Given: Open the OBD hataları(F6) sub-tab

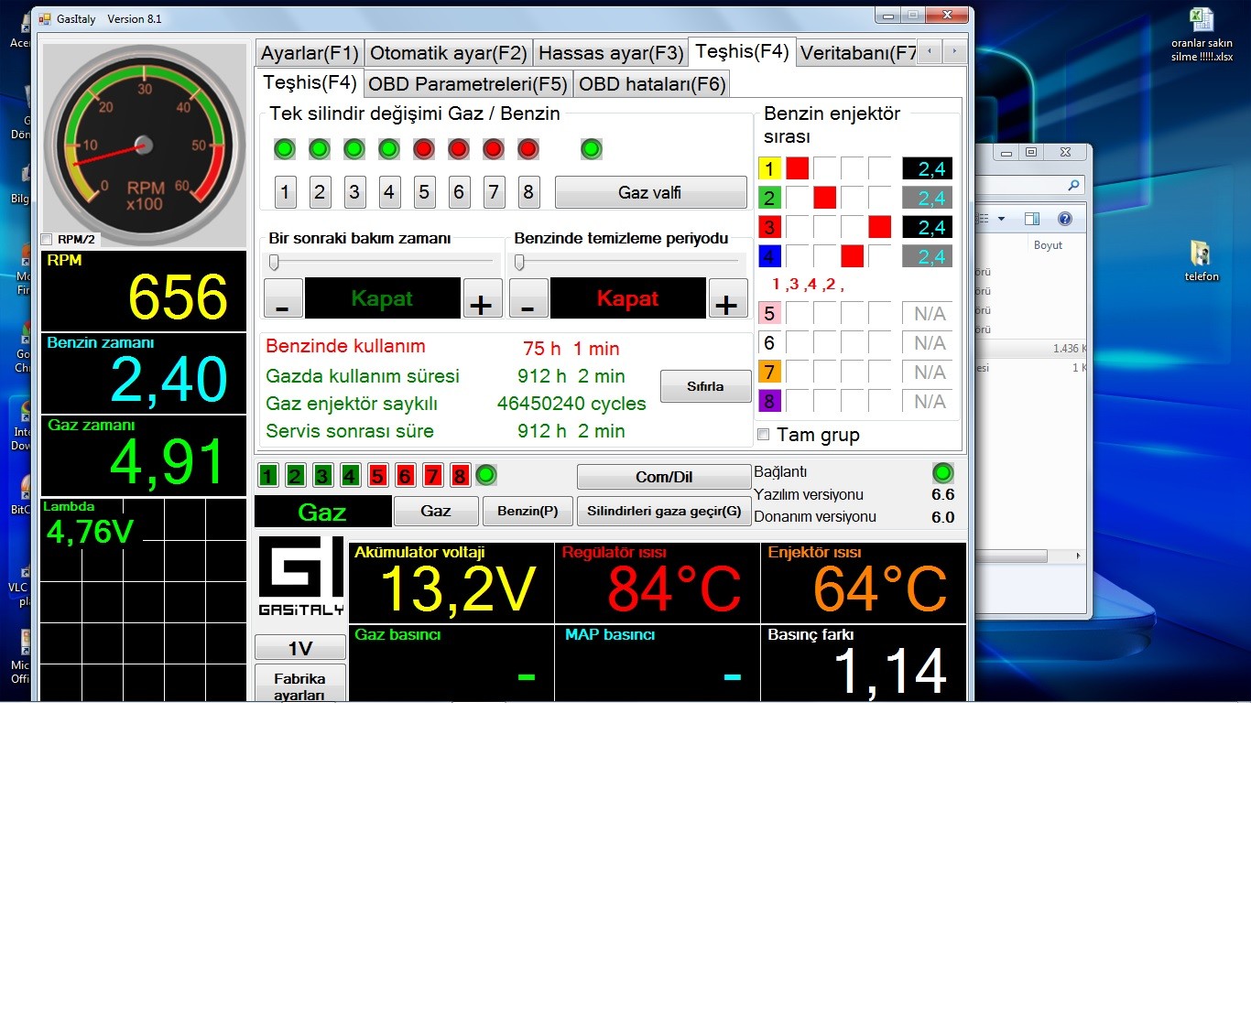Looking at the screenshot, I should 651,84.
